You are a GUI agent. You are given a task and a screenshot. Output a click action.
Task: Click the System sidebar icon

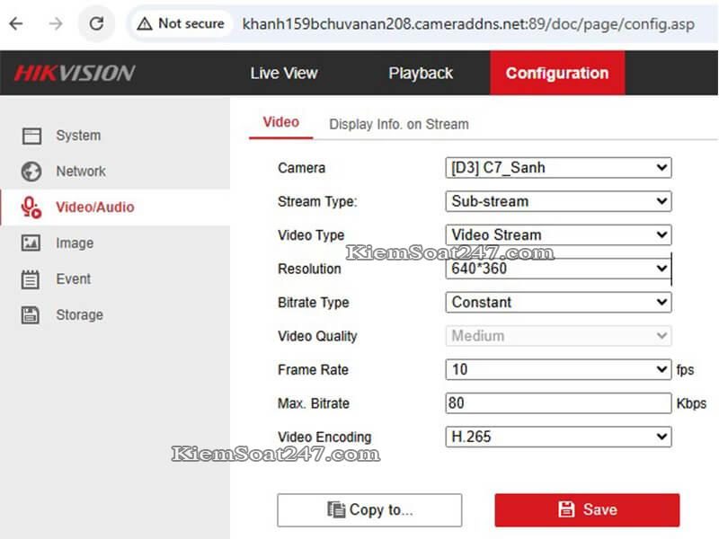31,136
